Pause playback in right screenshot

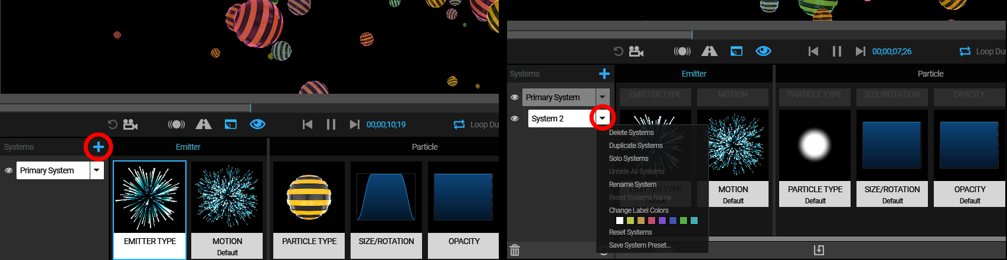pyautogui.click(x=837, y=51)
